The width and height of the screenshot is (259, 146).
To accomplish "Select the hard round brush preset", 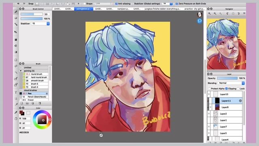I will 35,77.
